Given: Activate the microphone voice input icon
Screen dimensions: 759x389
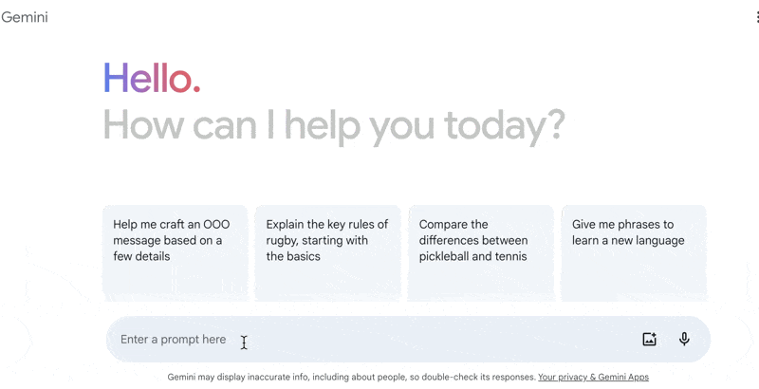Looking at the screenshot, I should tap(684, 339).
